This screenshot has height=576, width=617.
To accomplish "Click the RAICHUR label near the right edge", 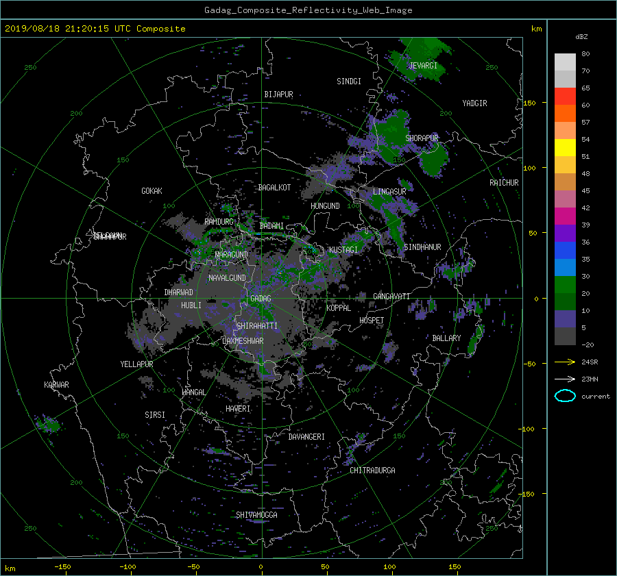I will pyautogui.click(x=504, y=183).
